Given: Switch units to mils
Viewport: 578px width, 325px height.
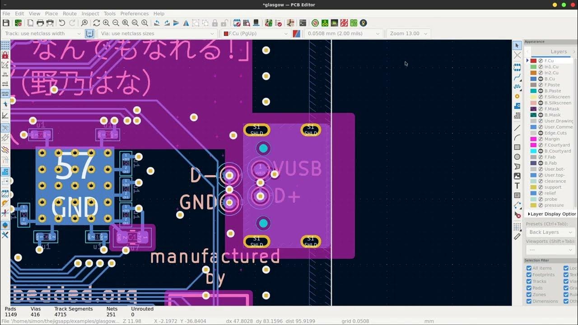Looking at the screenshot, I should coord(5,84).
